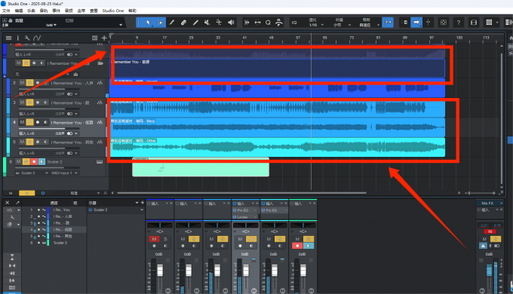Viewport: 513px width, 294px height.
Task: Click the first console channel's insert plus button
Action: tap(170, 204)
